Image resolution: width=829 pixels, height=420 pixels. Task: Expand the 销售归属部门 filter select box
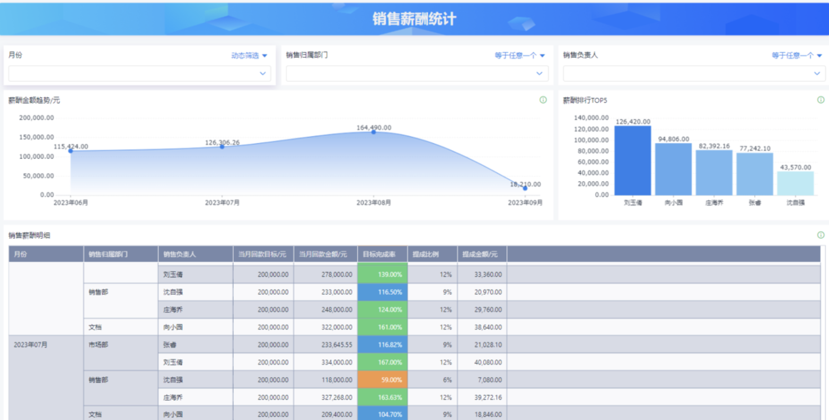coord(417,73)
